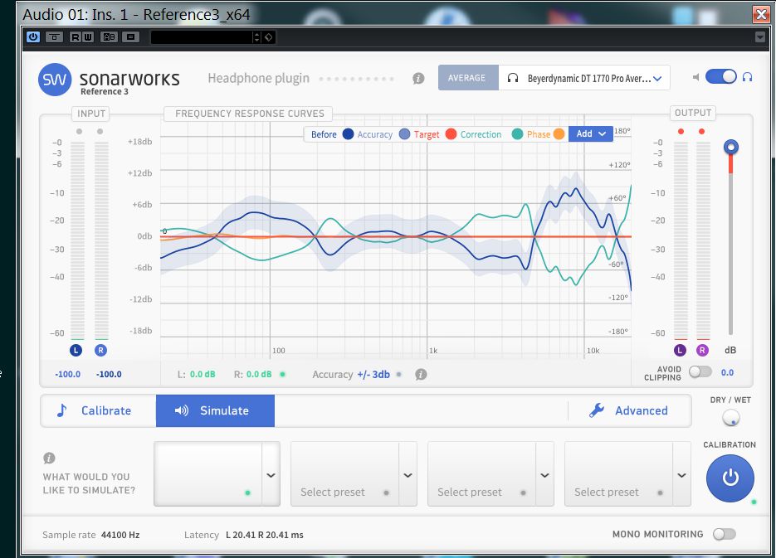
Task: Click the input R channel badge
Action: click(x=100, y=351)
